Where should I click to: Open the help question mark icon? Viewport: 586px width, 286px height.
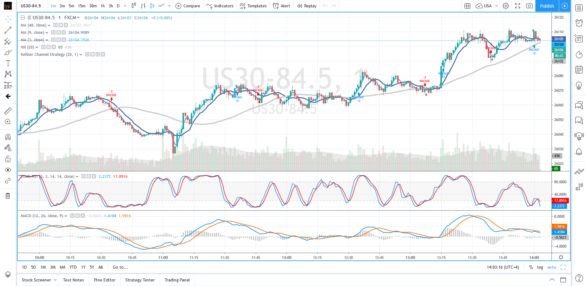579,278
